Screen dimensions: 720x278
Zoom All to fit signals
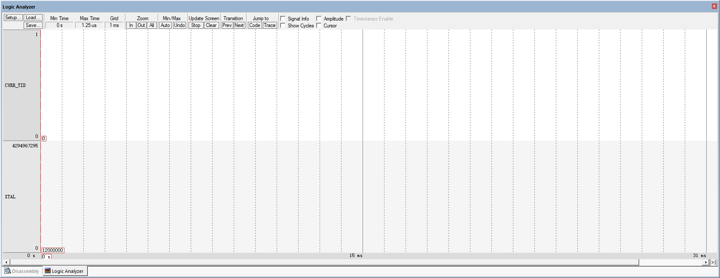click(x=152, y=25)
